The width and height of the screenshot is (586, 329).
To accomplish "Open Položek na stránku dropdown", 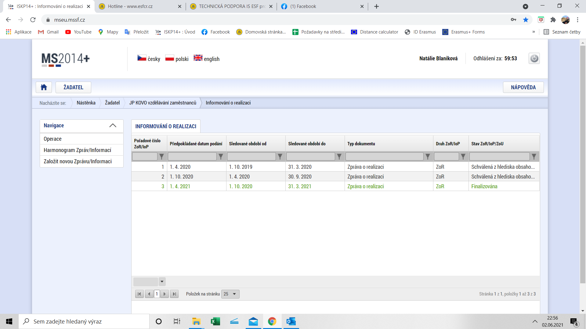I will pos(230,294).
